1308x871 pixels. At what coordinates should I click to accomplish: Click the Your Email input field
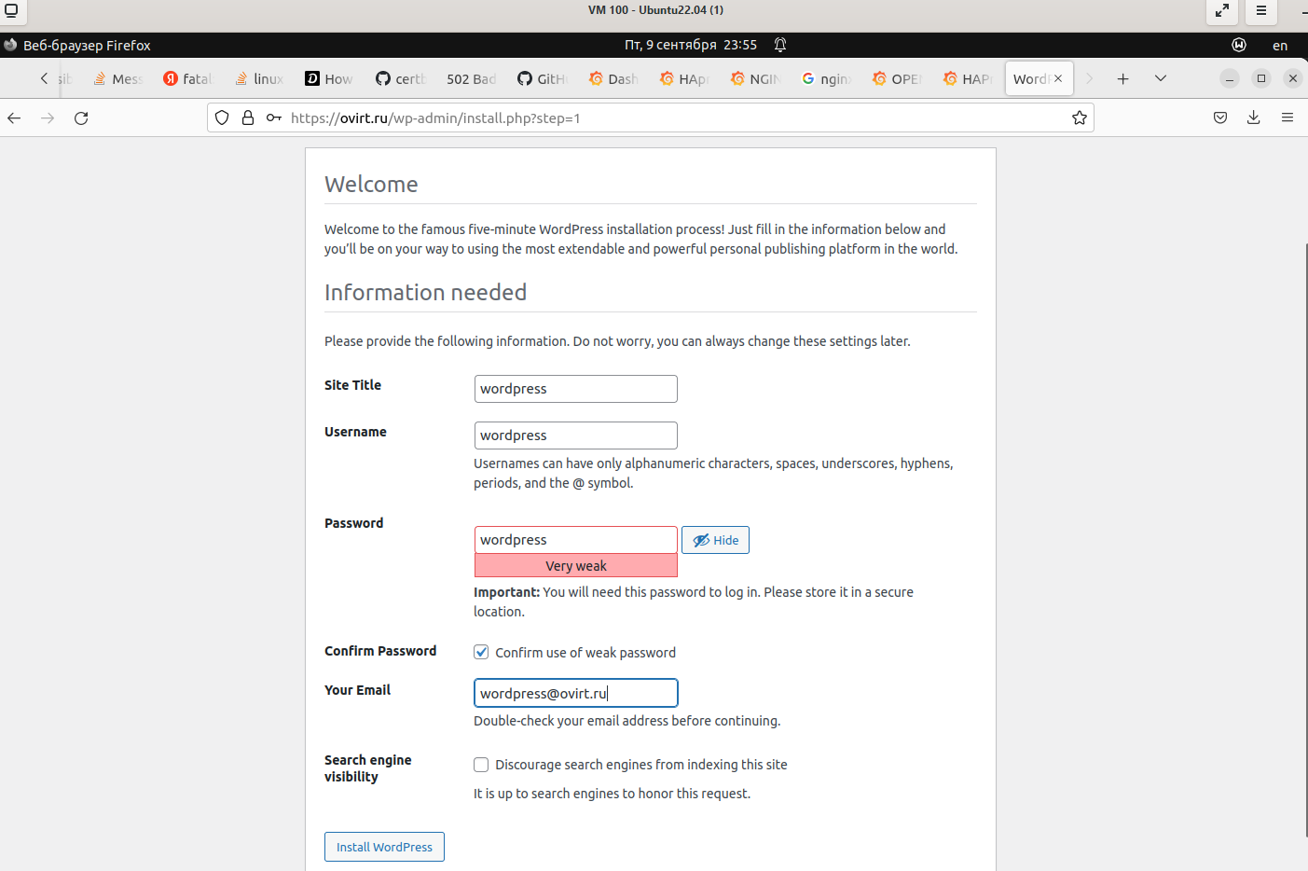point(575,693)
